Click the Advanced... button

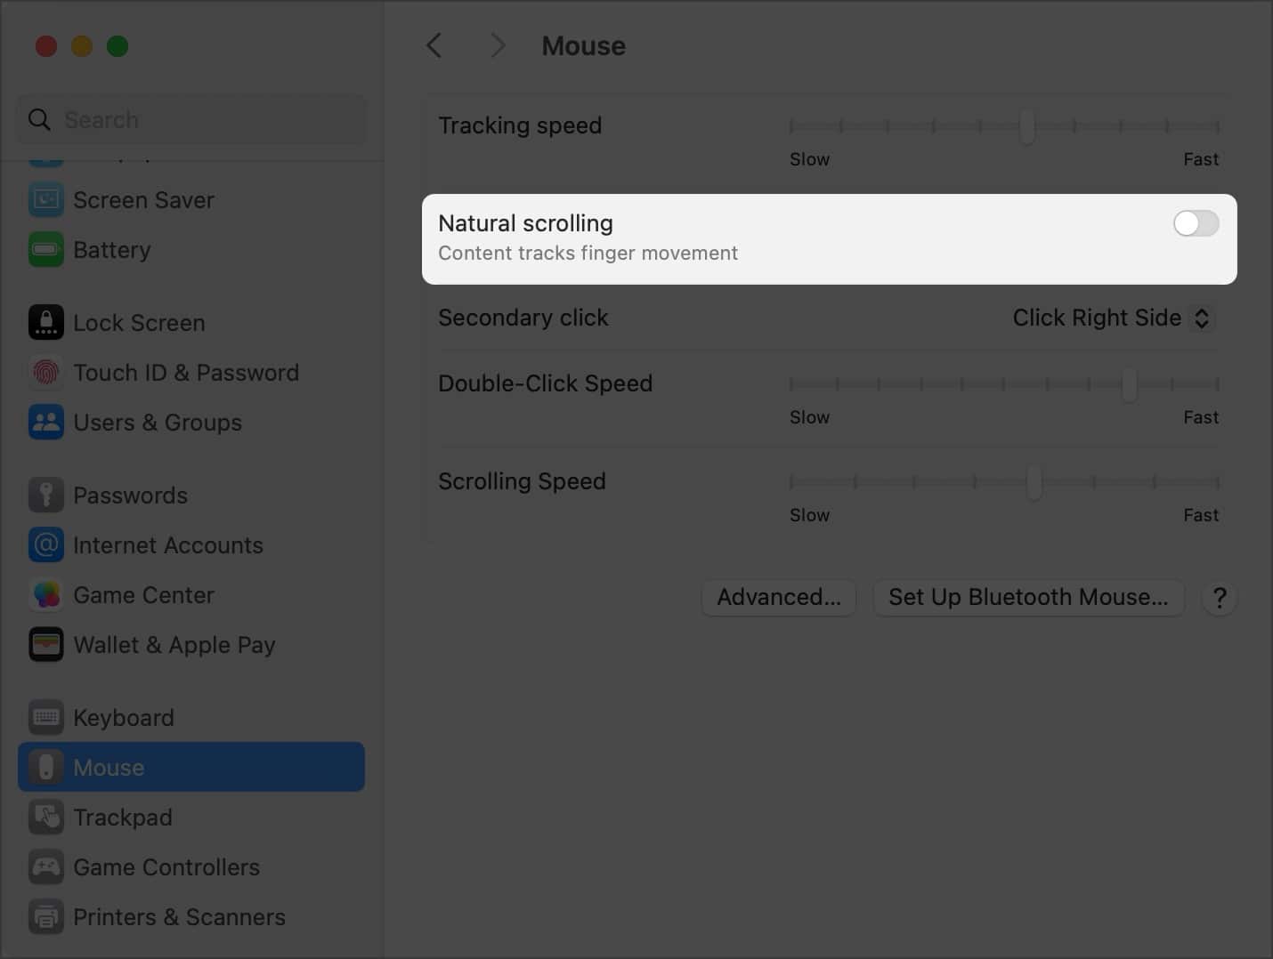tap(778, 597)
